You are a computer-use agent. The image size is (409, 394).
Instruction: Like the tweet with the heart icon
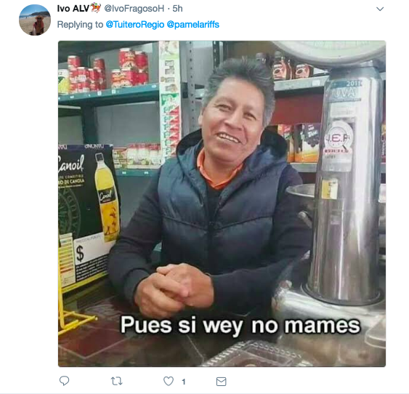click(x=169, y=381)
